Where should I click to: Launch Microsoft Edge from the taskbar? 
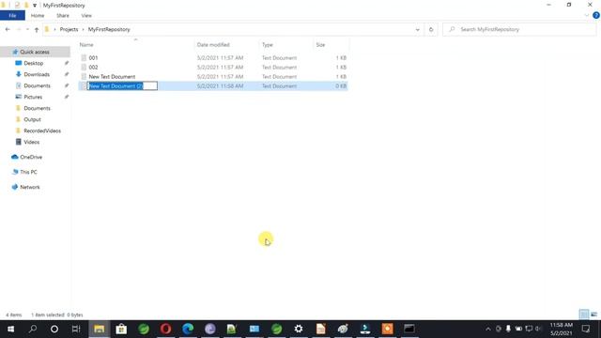188,329
